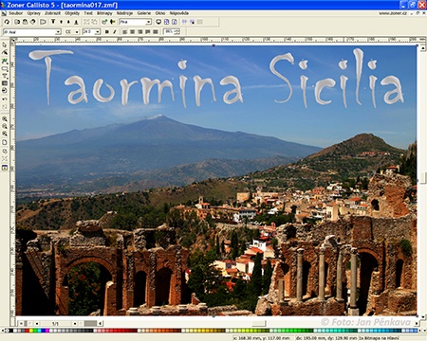The width and height of the screenshot is (427, 341).
Task: Open the Soubor menu
Action: 16,13
